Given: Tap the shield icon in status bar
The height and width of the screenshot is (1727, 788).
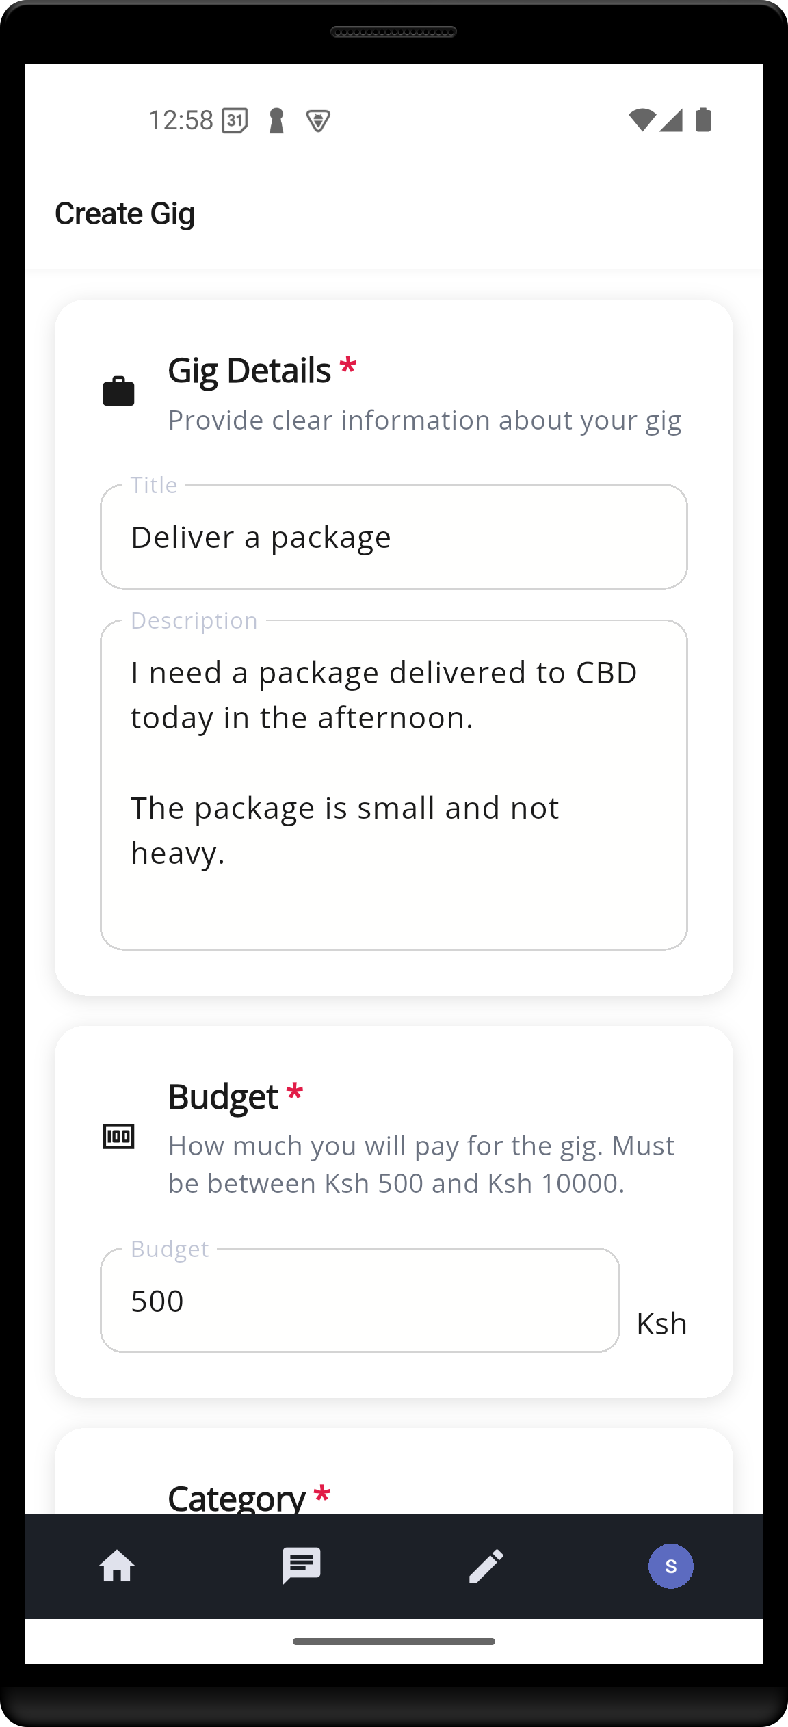Looking at the screenshot, I should tap(318, 121).
